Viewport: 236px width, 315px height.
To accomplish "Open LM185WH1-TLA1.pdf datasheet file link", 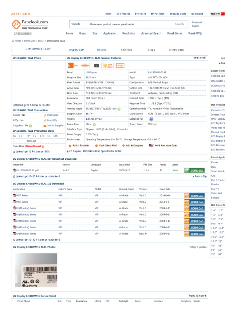I will (x=27, y=170).
